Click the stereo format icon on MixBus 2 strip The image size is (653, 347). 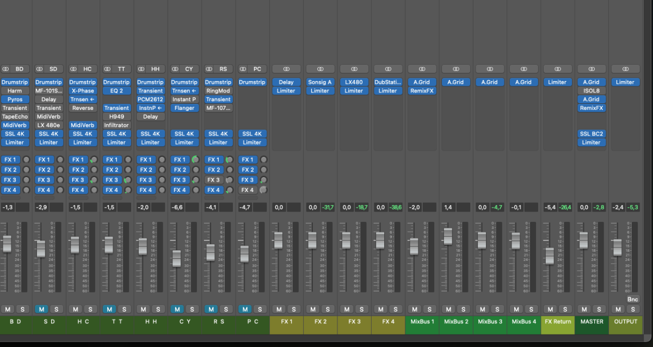pos(455,69)
